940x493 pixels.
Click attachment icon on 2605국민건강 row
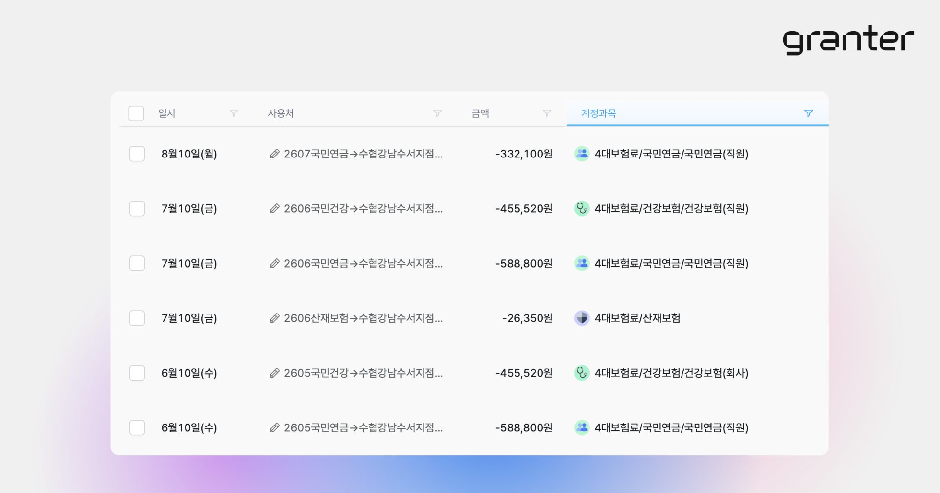[275, 373]
